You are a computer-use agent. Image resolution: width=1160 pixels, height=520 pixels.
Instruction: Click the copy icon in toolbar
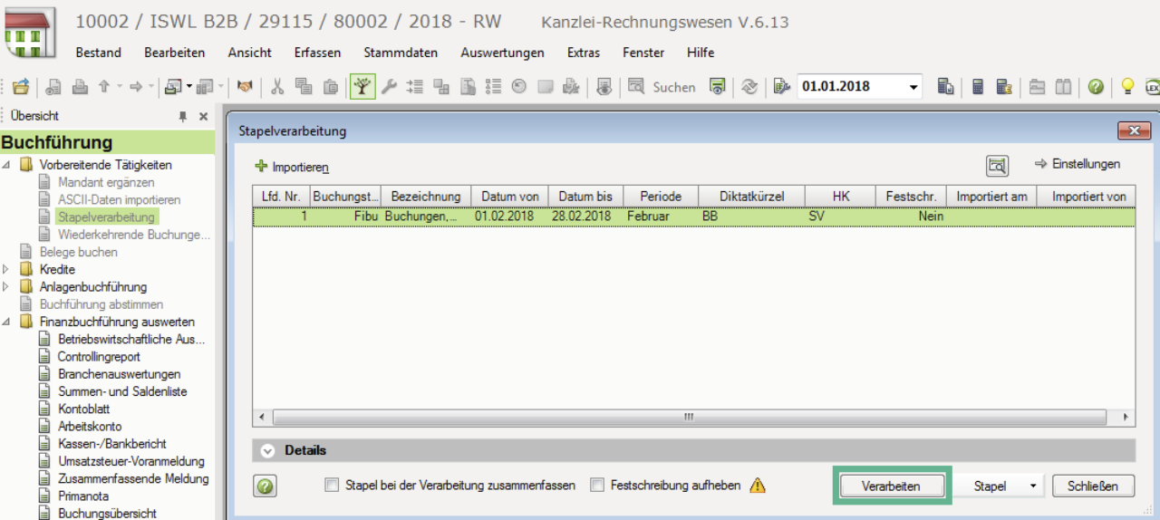[x=304, y=87]
